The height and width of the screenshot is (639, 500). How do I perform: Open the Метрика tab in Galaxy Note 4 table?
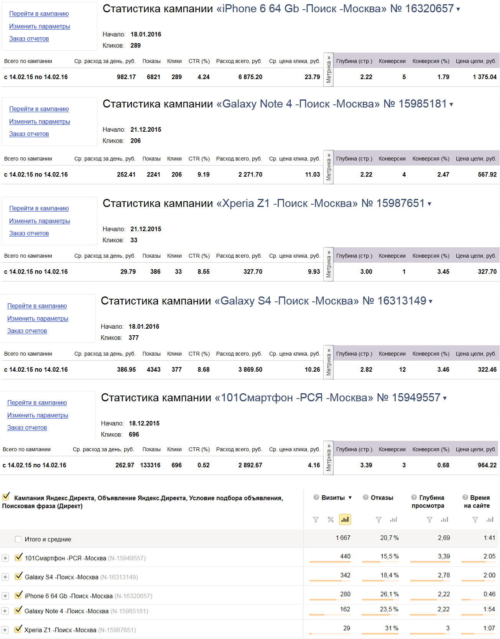point(329,167)
